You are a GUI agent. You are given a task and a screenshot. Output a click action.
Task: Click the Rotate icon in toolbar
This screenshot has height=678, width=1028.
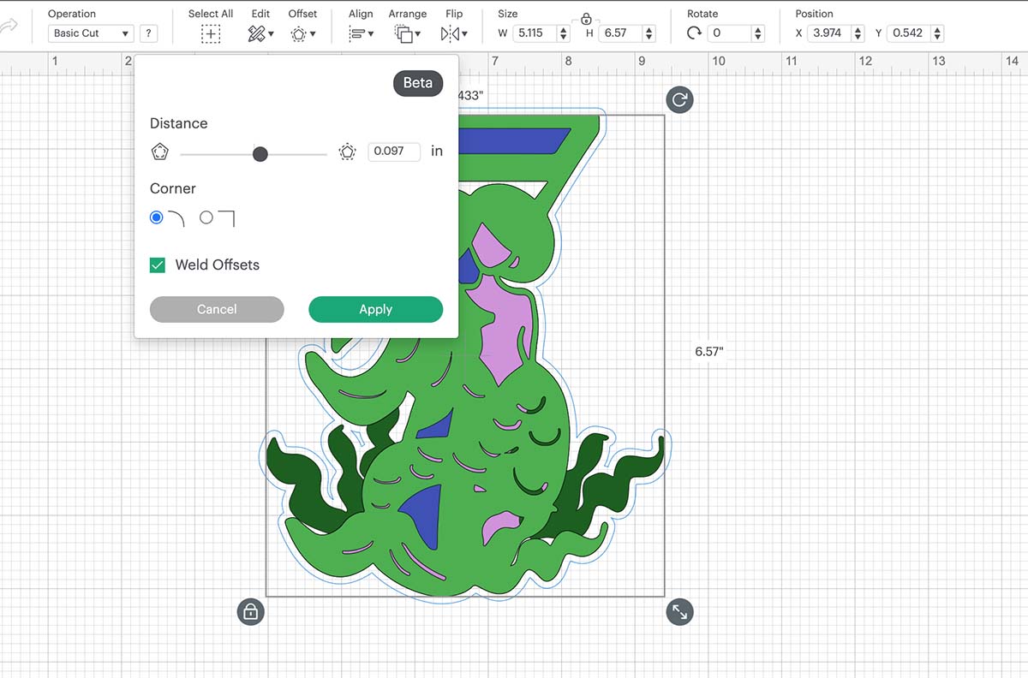point(694,33)
